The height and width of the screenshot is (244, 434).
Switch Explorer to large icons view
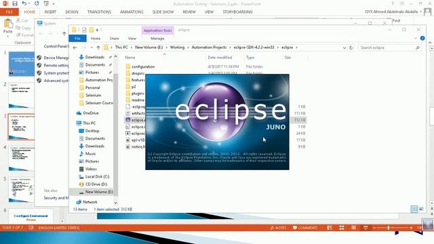coord(421,209)
